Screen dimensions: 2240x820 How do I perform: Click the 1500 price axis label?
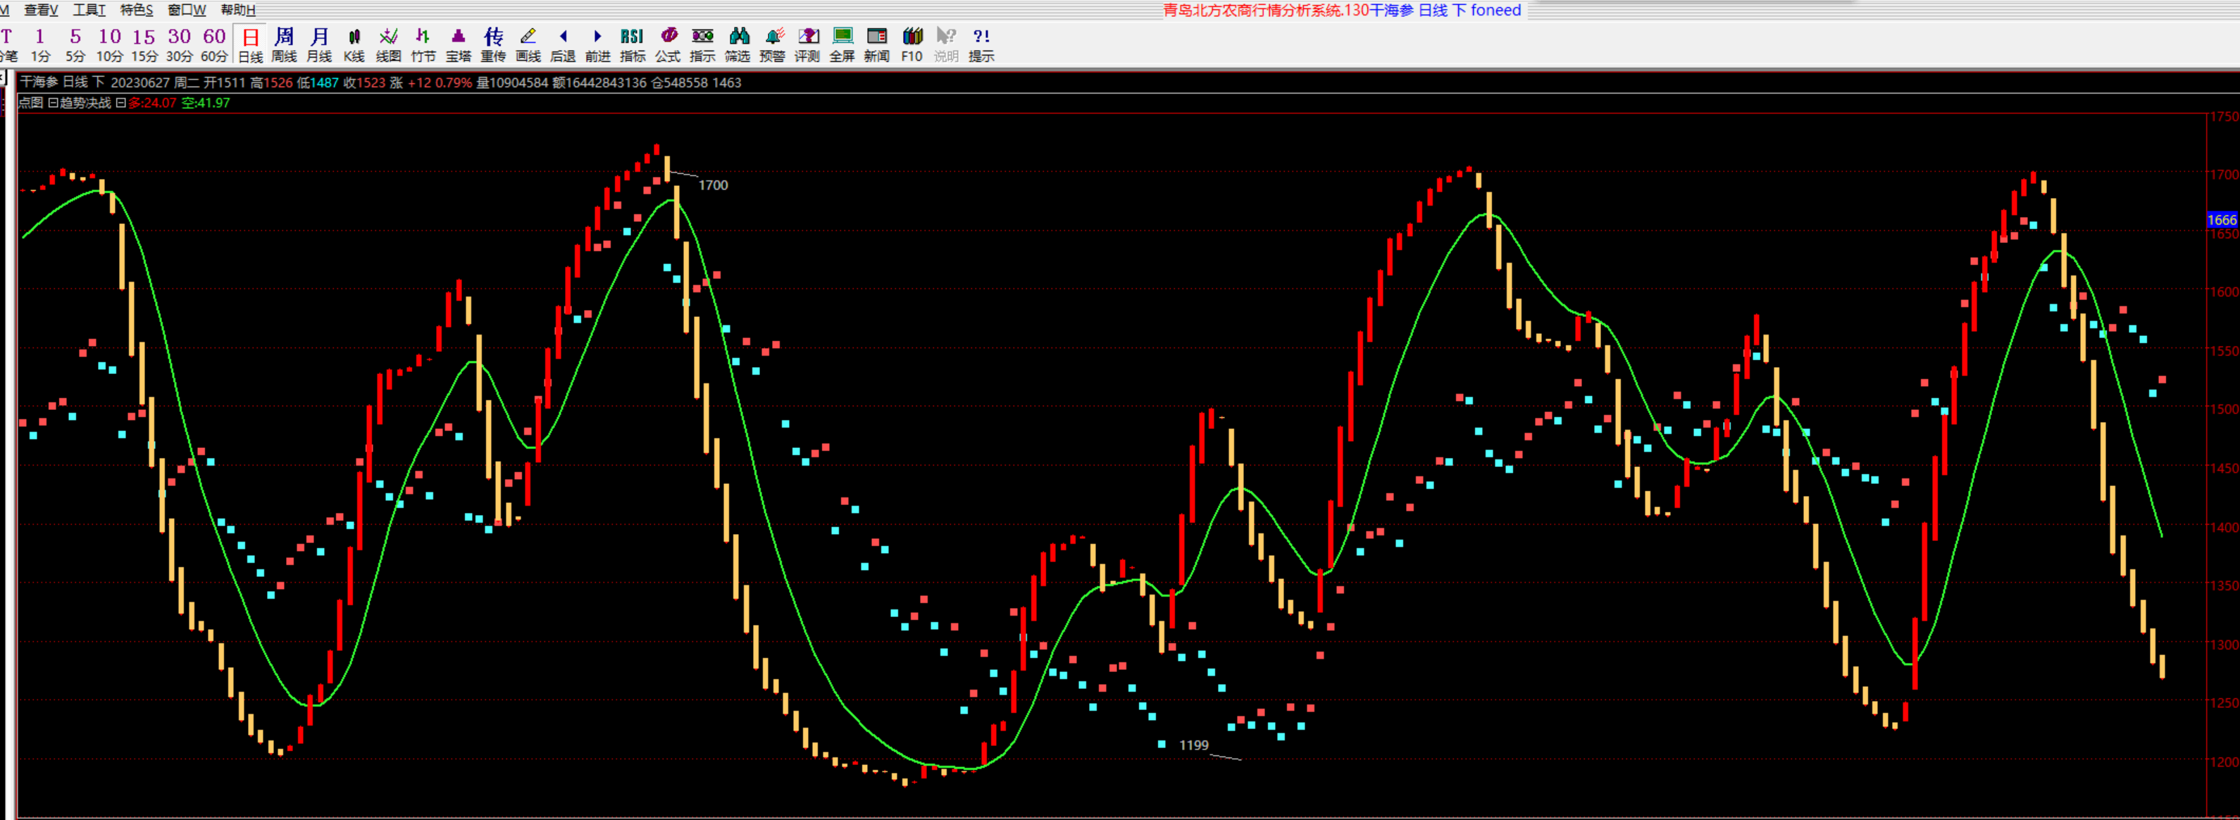click(x=2225, y=409)
